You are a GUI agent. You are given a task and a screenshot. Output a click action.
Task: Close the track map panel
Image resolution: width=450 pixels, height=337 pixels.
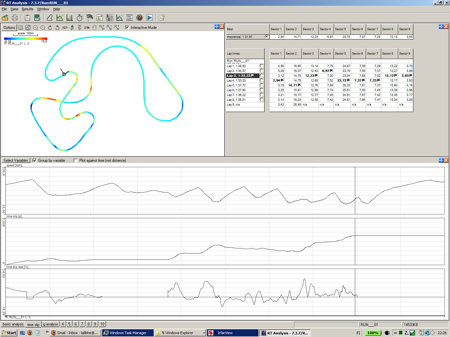222,27
